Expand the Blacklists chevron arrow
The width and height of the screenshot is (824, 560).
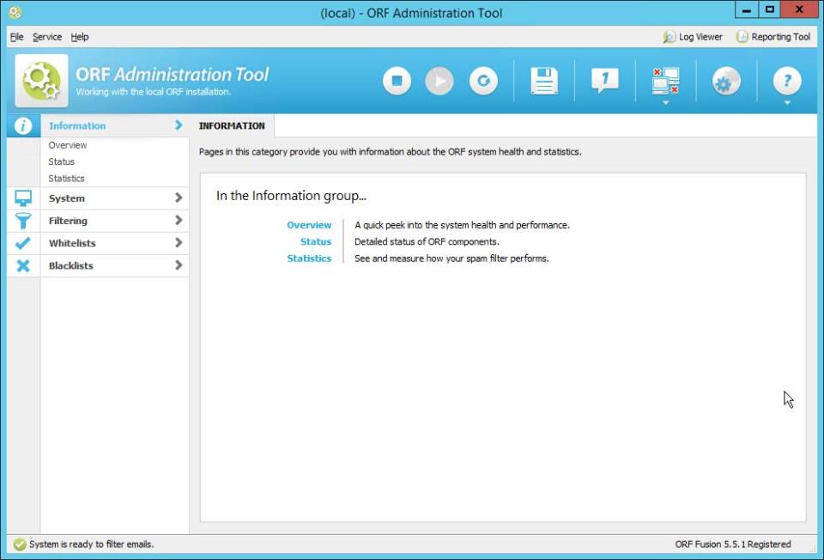pyautogui.click(x=179, y=265)
